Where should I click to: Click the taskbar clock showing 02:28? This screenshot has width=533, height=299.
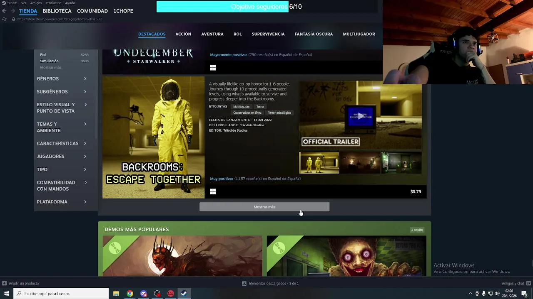pos(509,294)
